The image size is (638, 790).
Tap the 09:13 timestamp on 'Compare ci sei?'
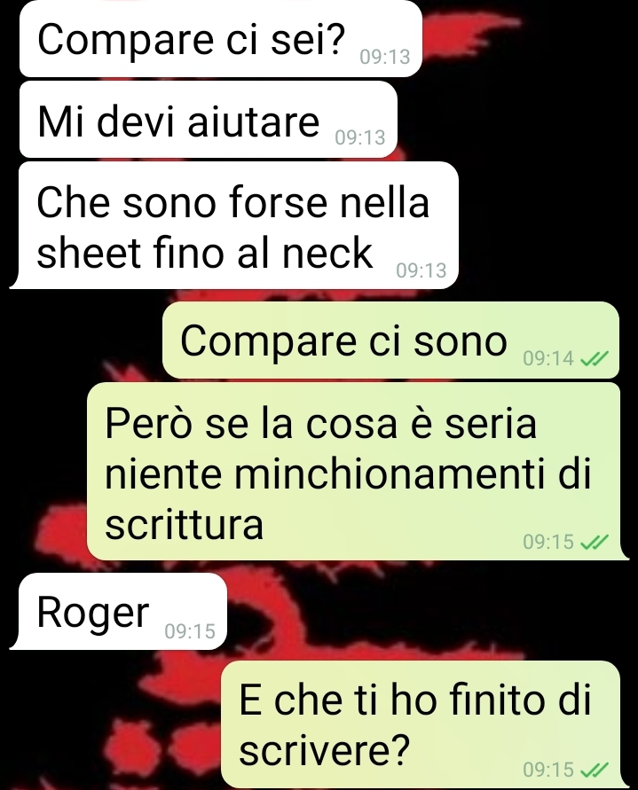[x=385, y=57]
